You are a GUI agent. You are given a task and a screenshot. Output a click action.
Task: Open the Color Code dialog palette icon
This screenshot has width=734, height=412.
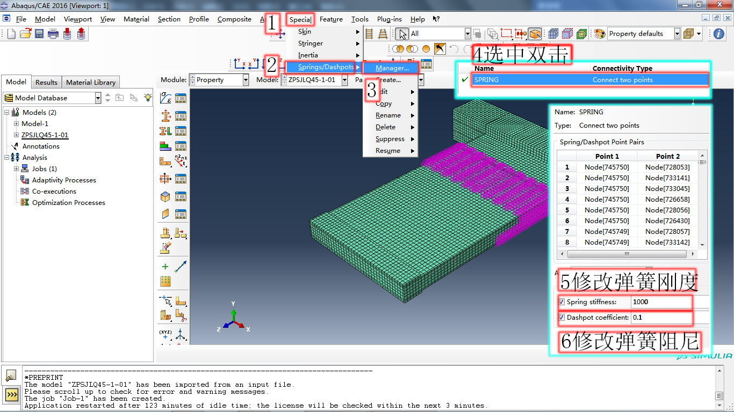pos(600,34)
